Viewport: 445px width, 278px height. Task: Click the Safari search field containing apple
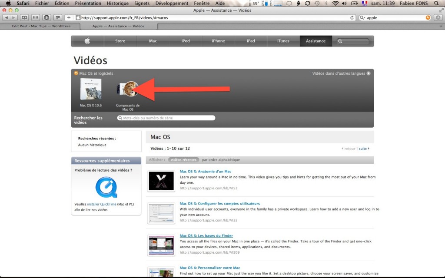pos(395,17)
